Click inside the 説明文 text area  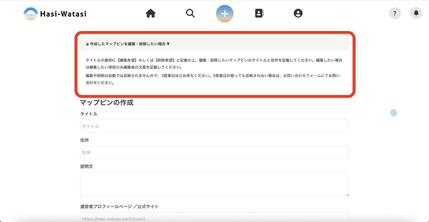[x=214, y=184]
